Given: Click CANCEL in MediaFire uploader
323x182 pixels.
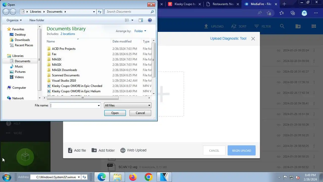Looking at the screenshot, I should pyautogui.click(x=214, y=151).
